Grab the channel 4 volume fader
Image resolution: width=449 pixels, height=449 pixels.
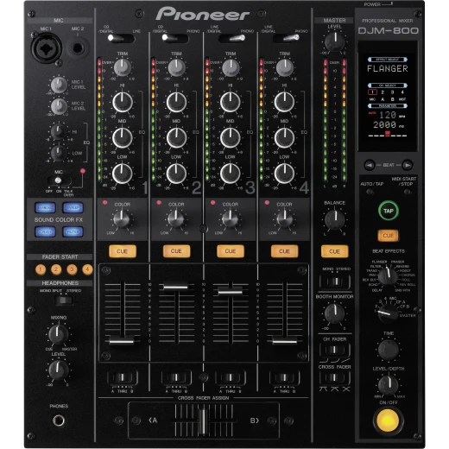click(x=285, y=341)
